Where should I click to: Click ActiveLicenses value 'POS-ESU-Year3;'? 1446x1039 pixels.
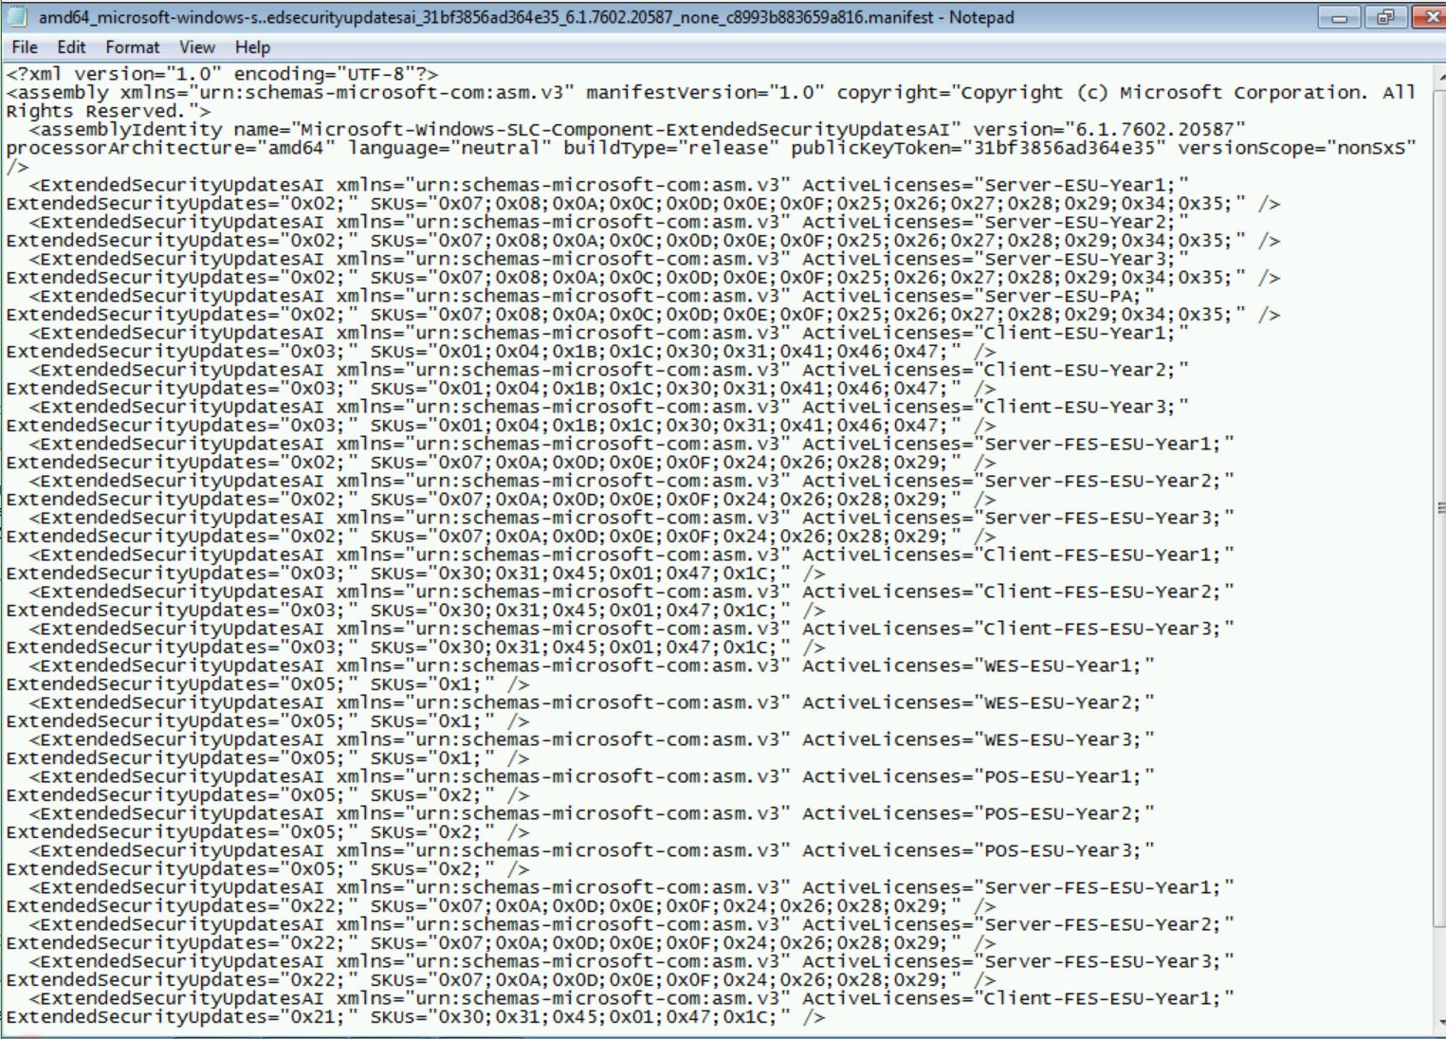[1064, 850]
